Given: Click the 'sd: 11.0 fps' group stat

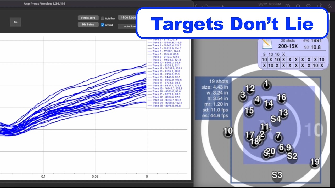Looking at the screenshot, I should 215,110.
